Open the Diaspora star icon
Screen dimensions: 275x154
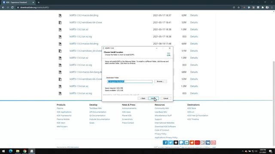pyautogui.click(x=176, y=142)
